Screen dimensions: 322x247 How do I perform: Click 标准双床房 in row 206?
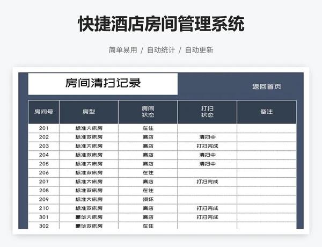(89, 172)
